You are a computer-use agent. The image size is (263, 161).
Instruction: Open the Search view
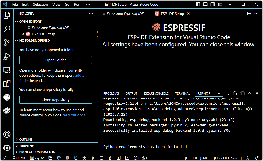pyautogui.click(x=7, y=29)
